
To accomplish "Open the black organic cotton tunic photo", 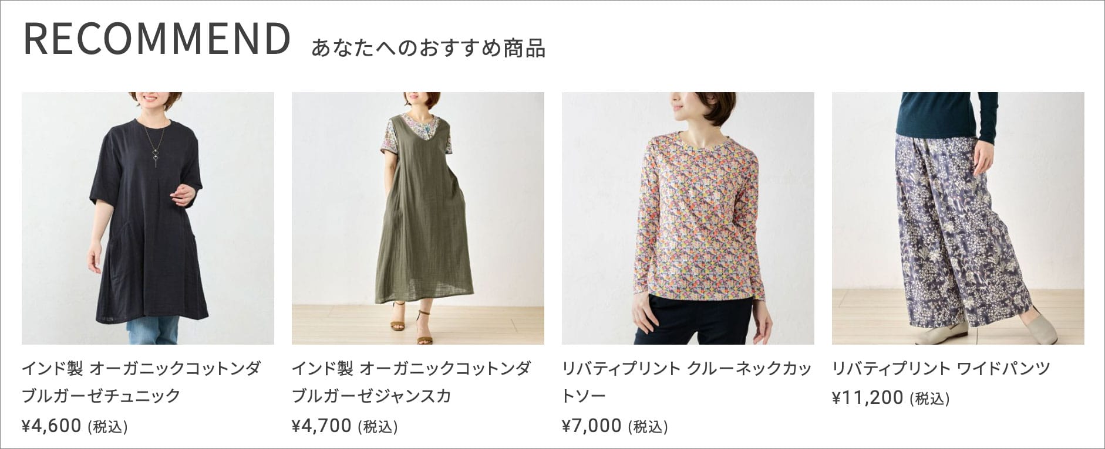I will (x=148, y=218).
